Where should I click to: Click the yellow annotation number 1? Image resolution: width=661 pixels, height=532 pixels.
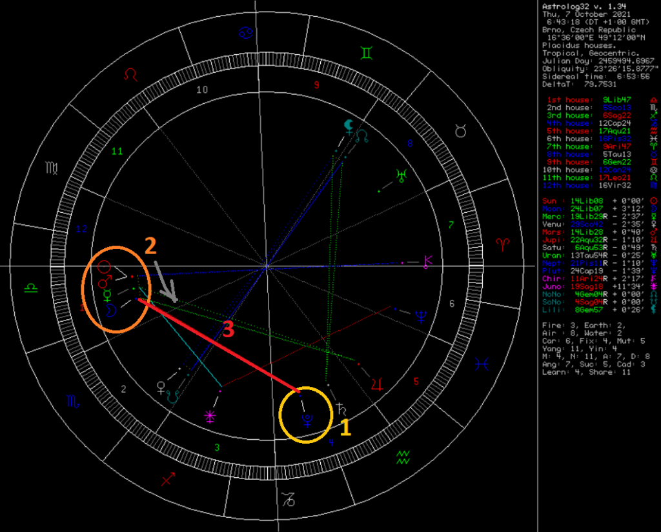(345, 427)
